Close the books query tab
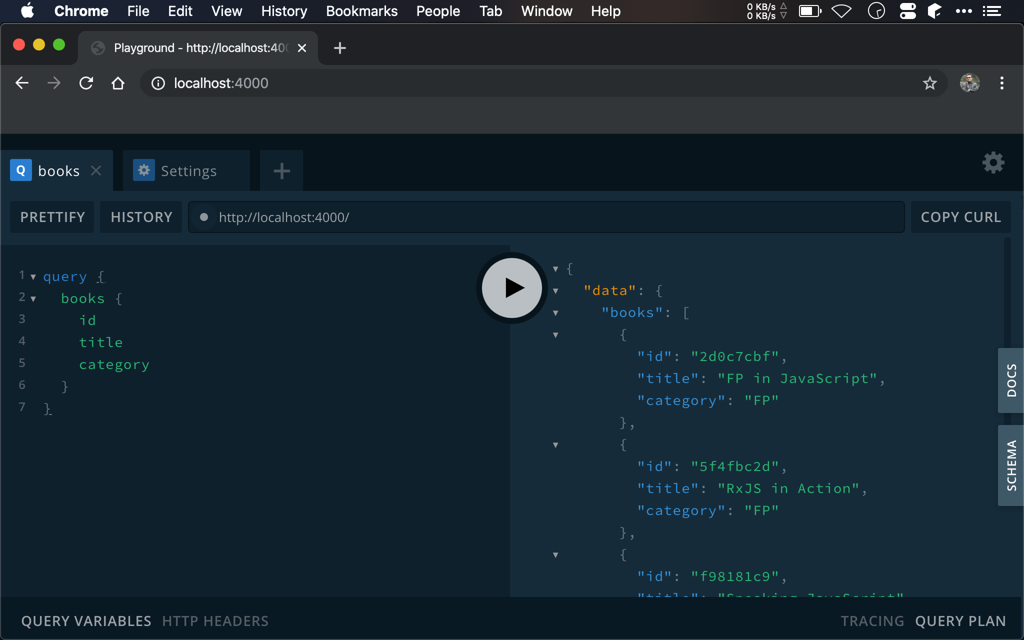This screenshot has height=640, width=1024. [x=96, y=171]
